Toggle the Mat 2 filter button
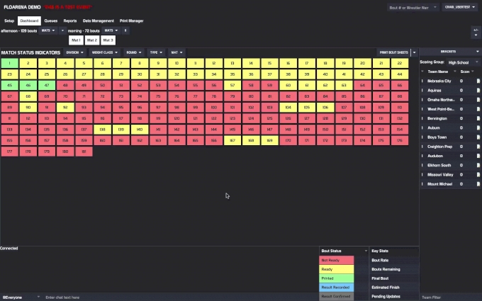Image resolution: width=482 pixels, height=301 pixels. pos(91,40)
